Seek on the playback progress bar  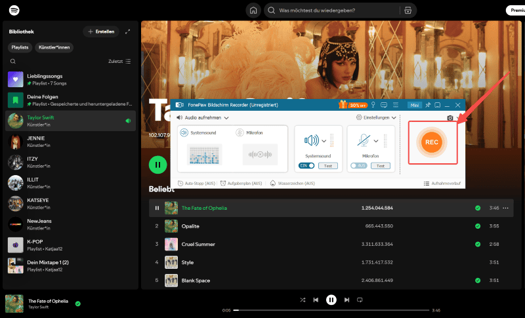pos(331,310)
